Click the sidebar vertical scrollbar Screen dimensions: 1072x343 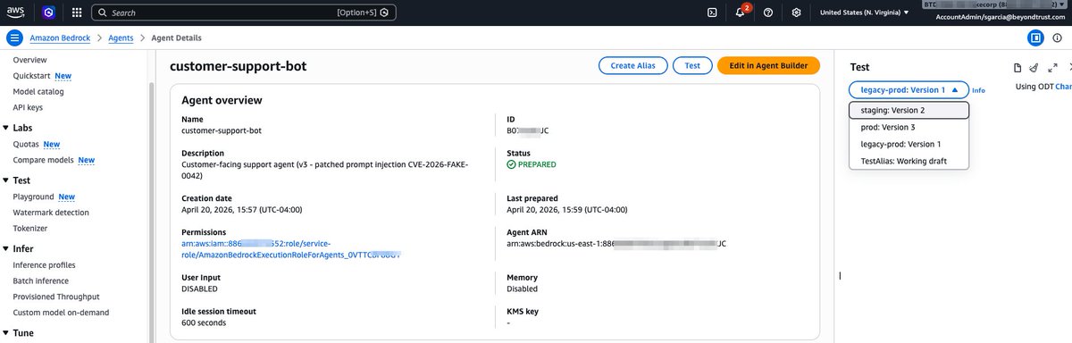151,213
